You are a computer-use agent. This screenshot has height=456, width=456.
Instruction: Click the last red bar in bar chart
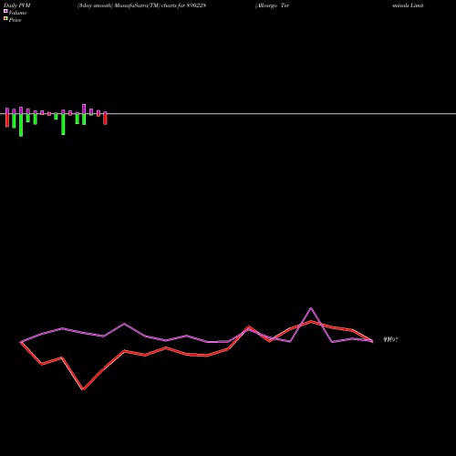105,119
